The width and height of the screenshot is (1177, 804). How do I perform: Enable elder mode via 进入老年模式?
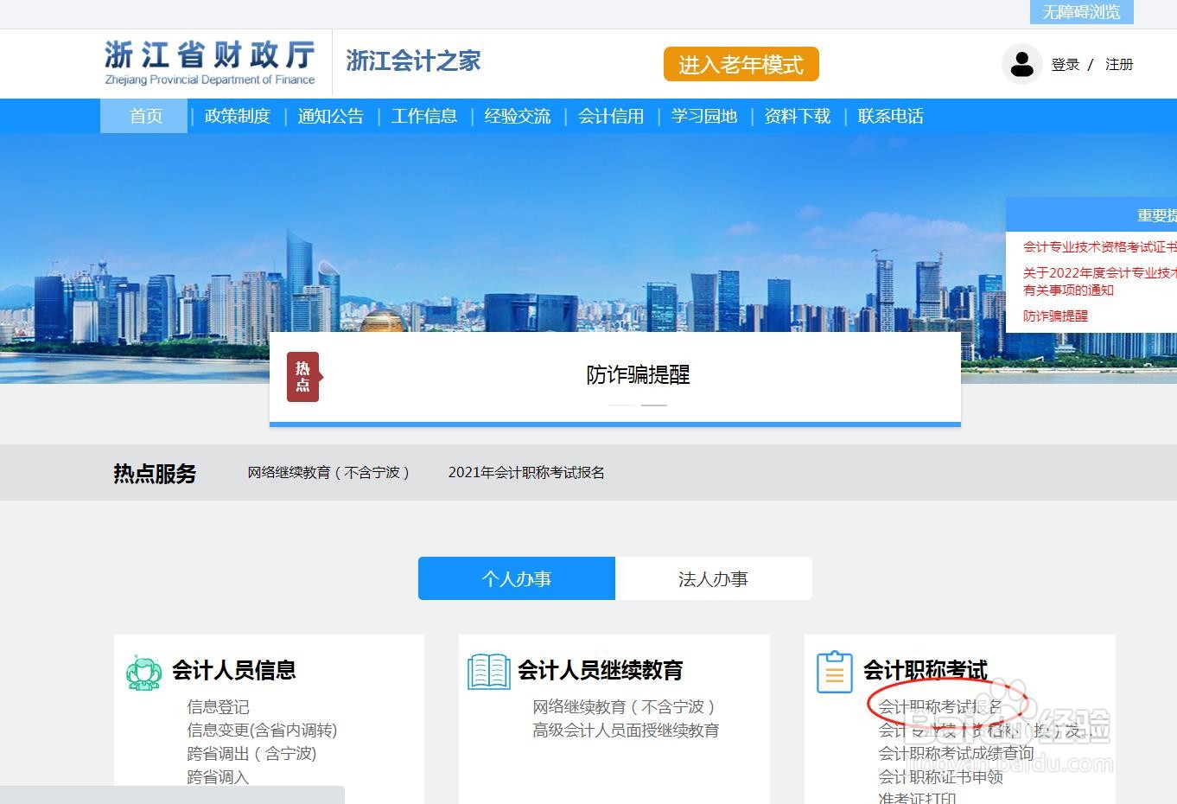click(x=741, y=63)
